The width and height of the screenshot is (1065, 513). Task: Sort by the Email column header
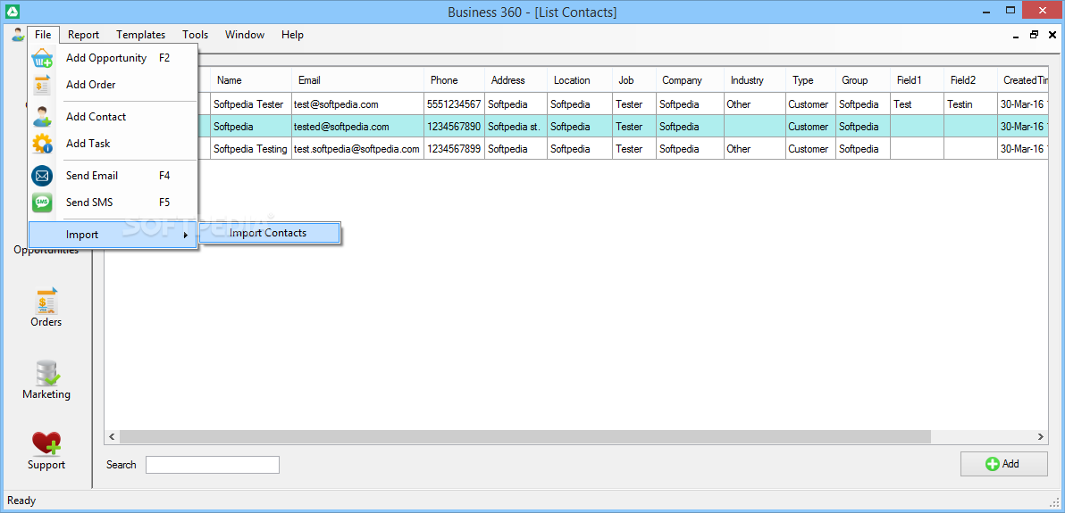tap(358, 80)
